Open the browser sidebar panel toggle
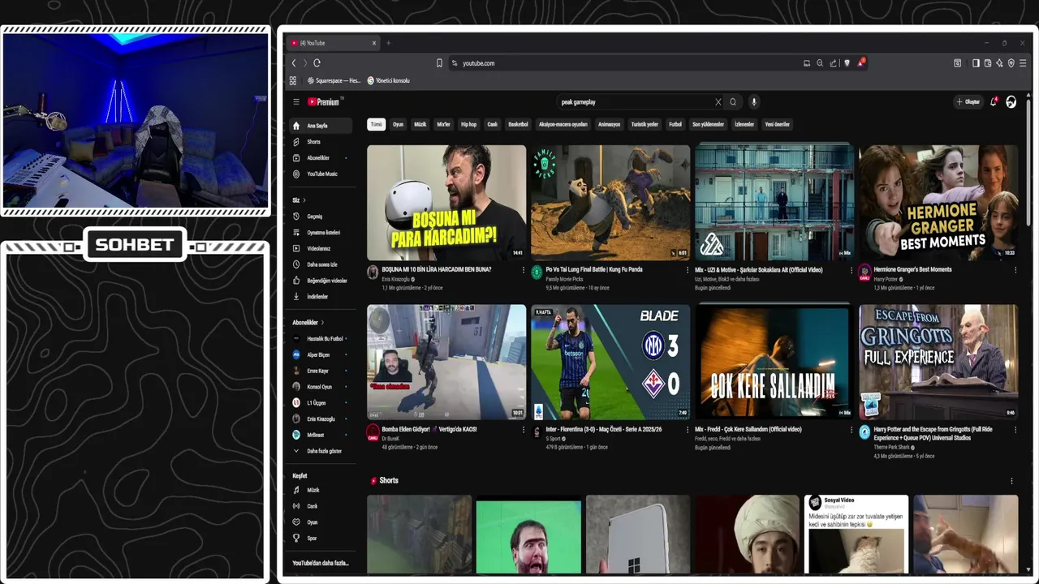Screen dimensions: 1039x584 (976, 63)
